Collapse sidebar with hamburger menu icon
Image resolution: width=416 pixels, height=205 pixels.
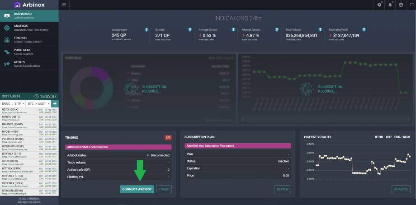64,5
